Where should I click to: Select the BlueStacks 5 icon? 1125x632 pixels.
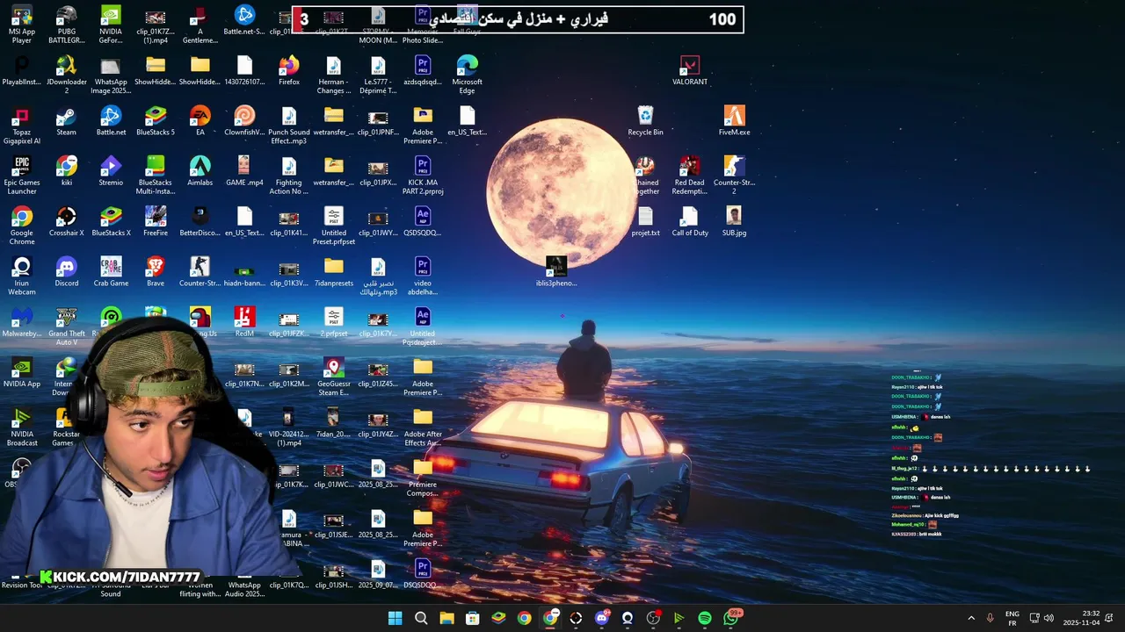coord(156,121)
